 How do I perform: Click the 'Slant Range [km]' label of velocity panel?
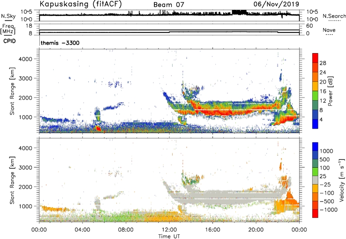point(12,180)
